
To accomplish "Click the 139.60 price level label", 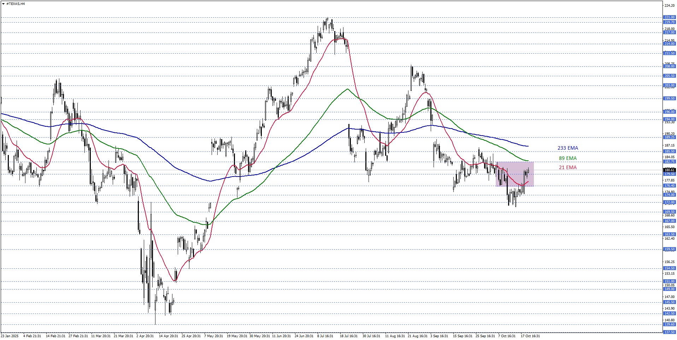I will click(670, 324).
